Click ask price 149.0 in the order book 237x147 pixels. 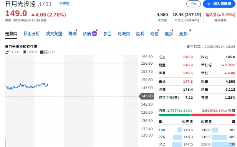(206, 130)
